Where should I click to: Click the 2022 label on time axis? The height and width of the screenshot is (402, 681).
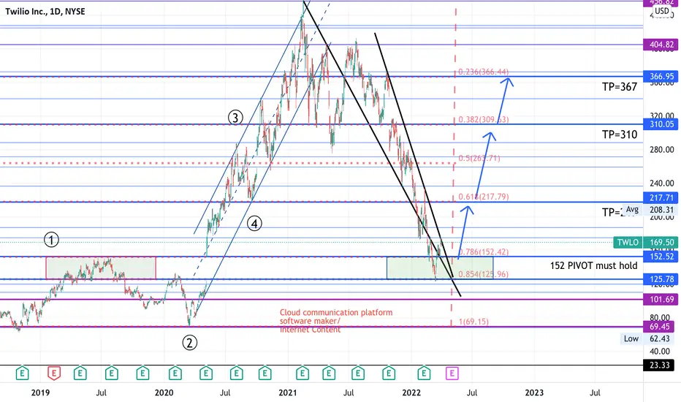(411, 393)
